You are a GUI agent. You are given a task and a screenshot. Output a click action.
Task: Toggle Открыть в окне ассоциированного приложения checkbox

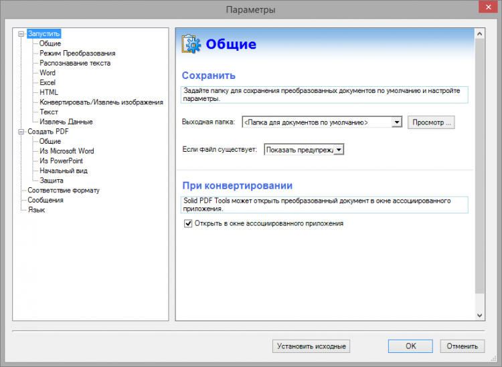(x=188, y=223)
